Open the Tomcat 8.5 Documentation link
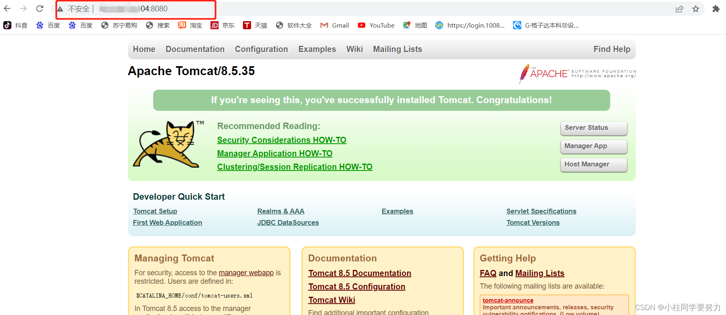726x315 pixels. [x=360, y=273]
